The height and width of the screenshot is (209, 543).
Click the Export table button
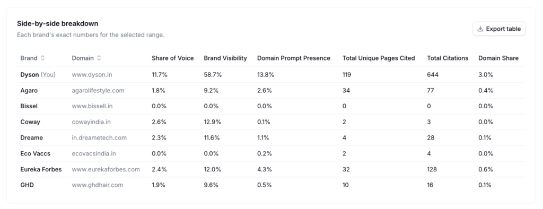pos(498,29)
